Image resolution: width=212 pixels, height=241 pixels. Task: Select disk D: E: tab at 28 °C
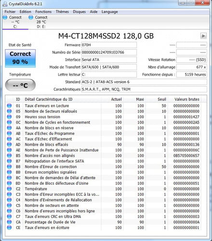click(x=41, y=22)
